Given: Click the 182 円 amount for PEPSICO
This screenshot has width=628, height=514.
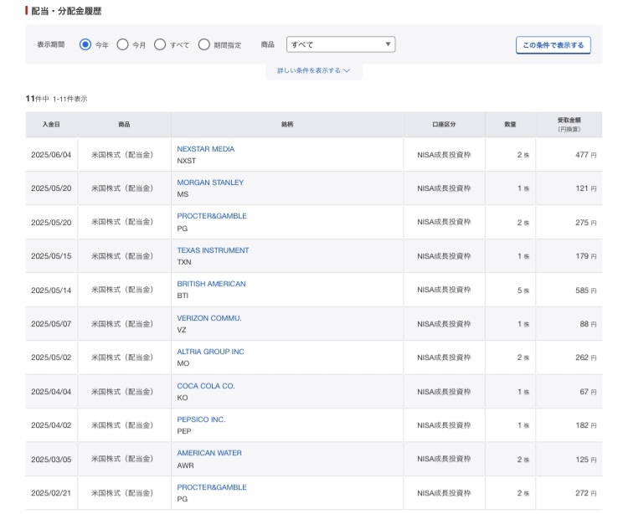Looking at the screenshot, I should coord(586,425).
